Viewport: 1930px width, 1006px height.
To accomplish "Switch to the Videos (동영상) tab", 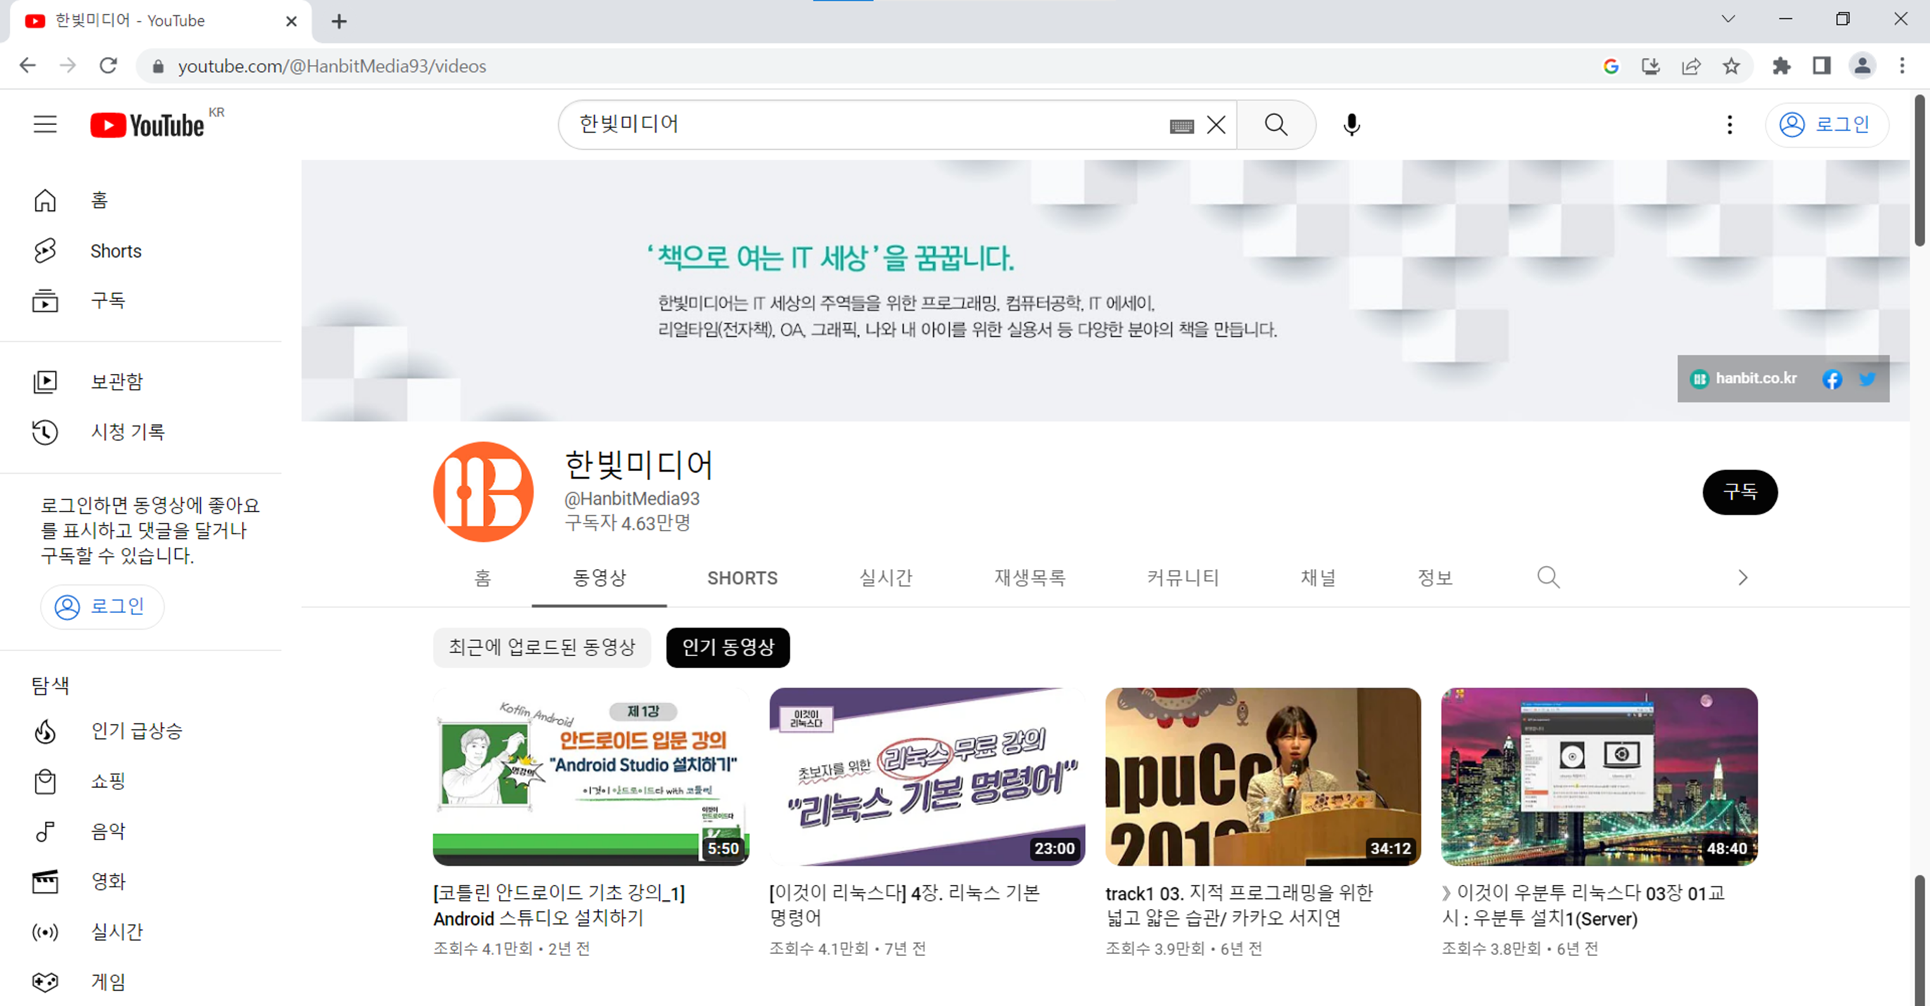I will coord(598,578).
